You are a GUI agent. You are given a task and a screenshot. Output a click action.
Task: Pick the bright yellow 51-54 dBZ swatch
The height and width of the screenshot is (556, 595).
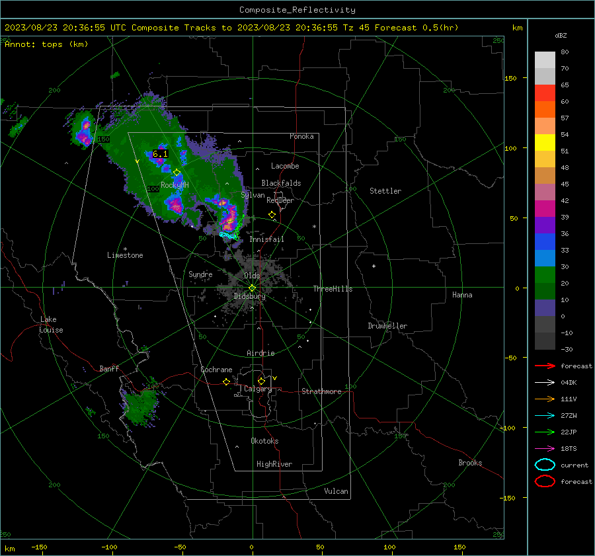545,143
